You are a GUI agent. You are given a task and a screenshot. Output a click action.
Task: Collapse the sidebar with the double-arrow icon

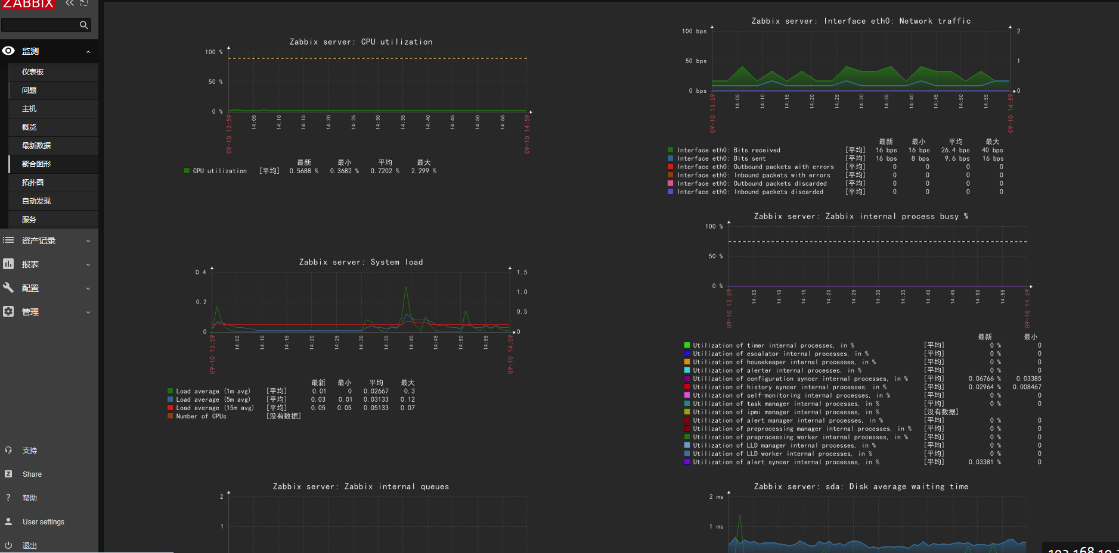point(70,3)
